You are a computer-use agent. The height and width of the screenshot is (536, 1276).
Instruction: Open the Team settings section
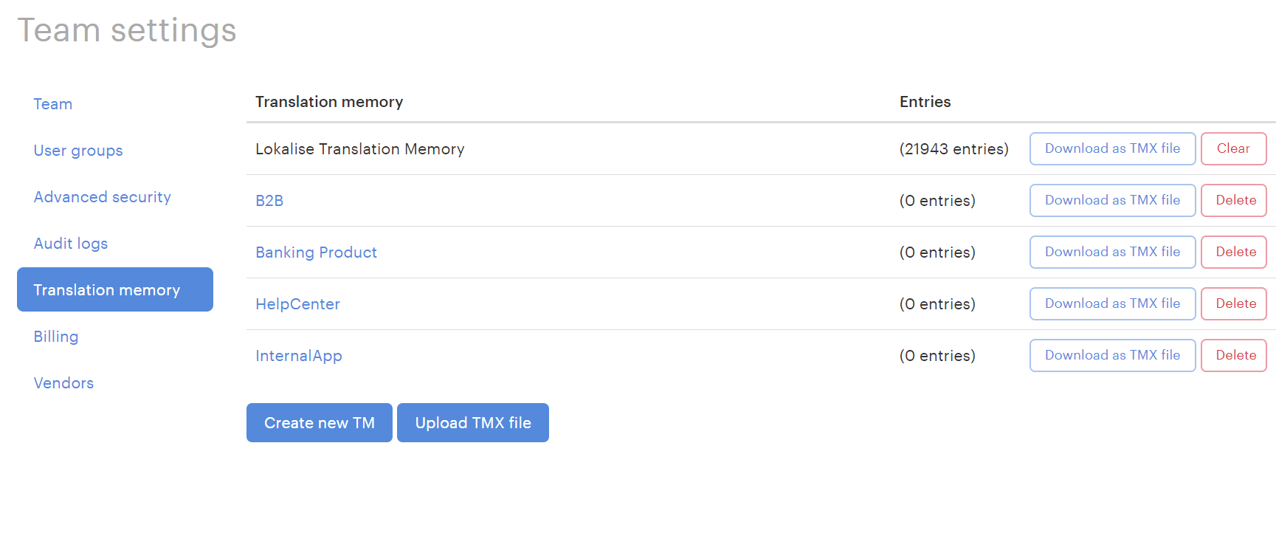(x=53, y=104)
